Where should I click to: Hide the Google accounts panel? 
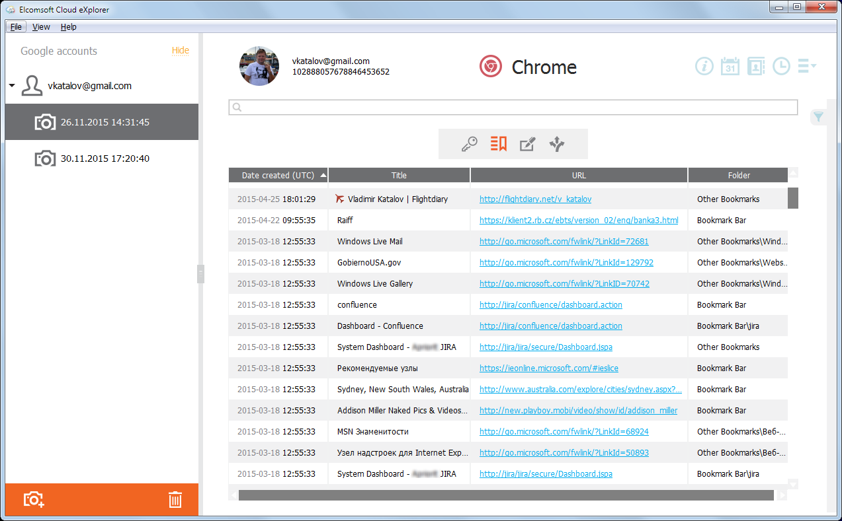click(180, 50)
